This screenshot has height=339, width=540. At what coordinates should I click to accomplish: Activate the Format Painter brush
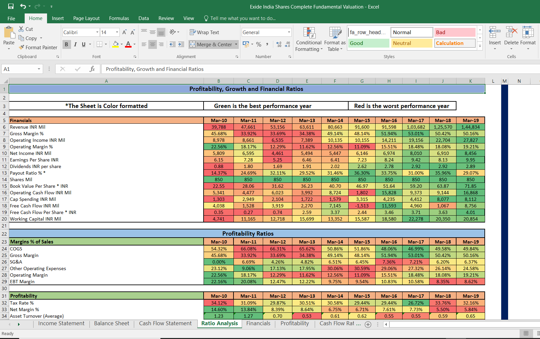22,47
